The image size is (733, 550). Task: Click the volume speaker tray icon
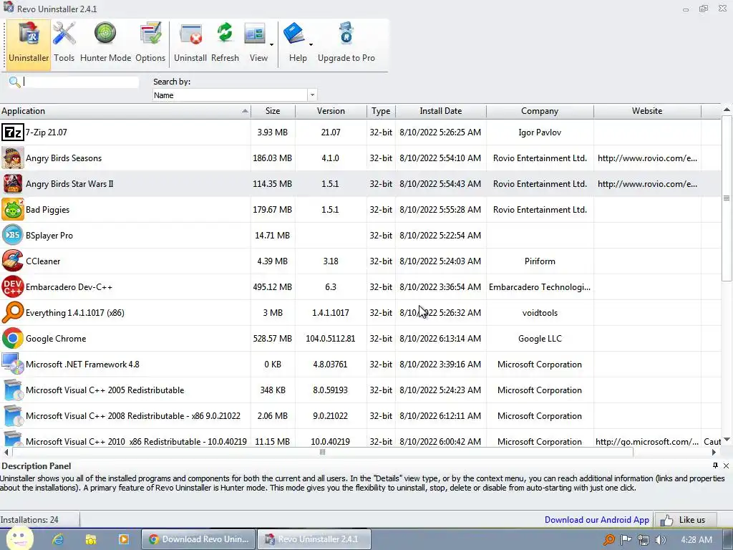click(x=661, y=540)
